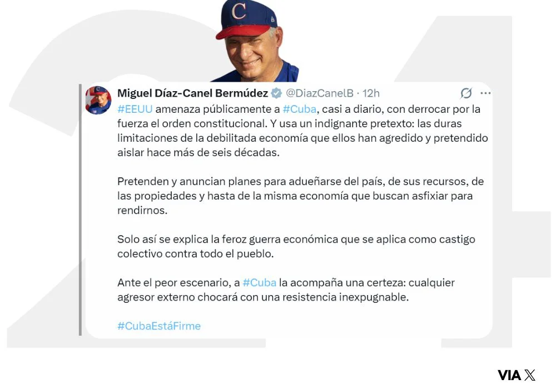Click the Grok circle-slash icon

point(466,93)
